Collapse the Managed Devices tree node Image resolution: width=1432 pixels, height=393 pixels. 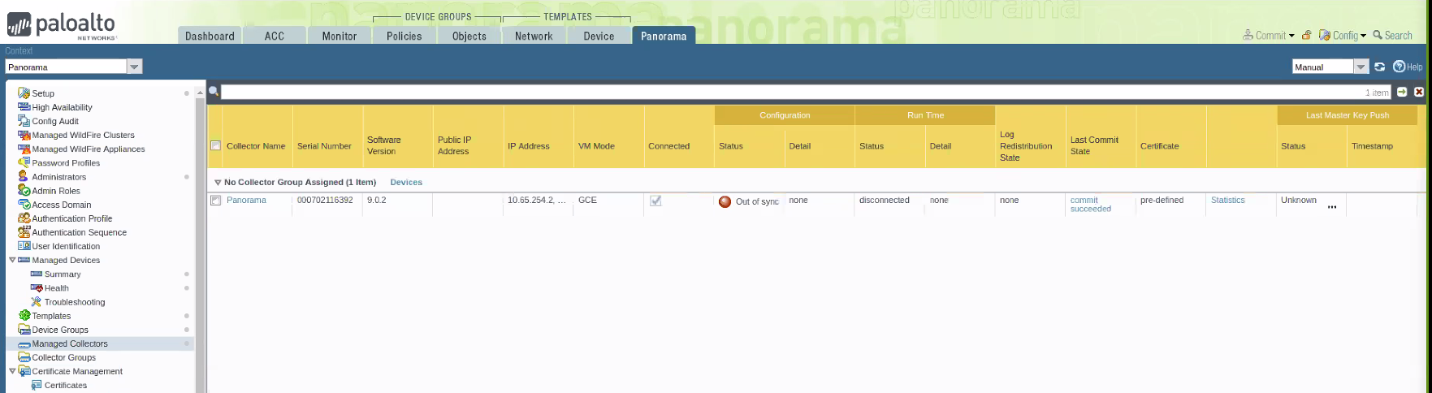coord(12,260)
